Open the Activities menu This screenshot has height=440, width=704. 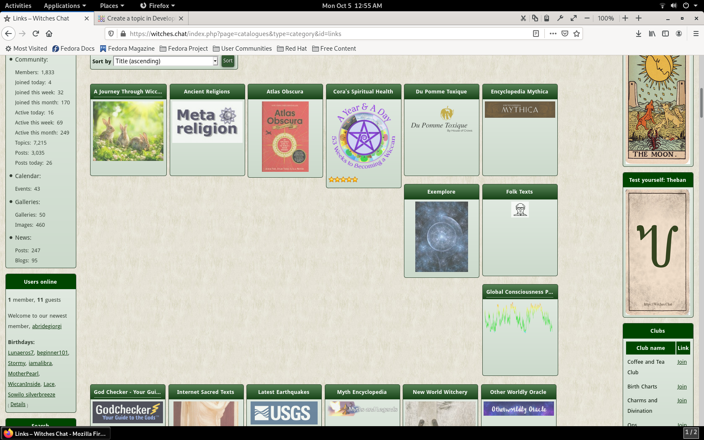(18, 5)
